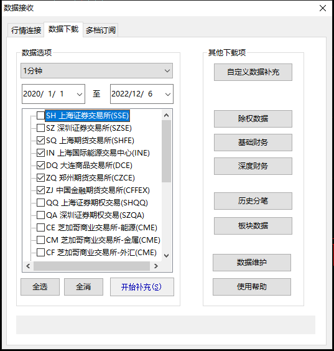Click the 全消 button
Viewport: 334px width, 351px height.
tap(84, 287)
